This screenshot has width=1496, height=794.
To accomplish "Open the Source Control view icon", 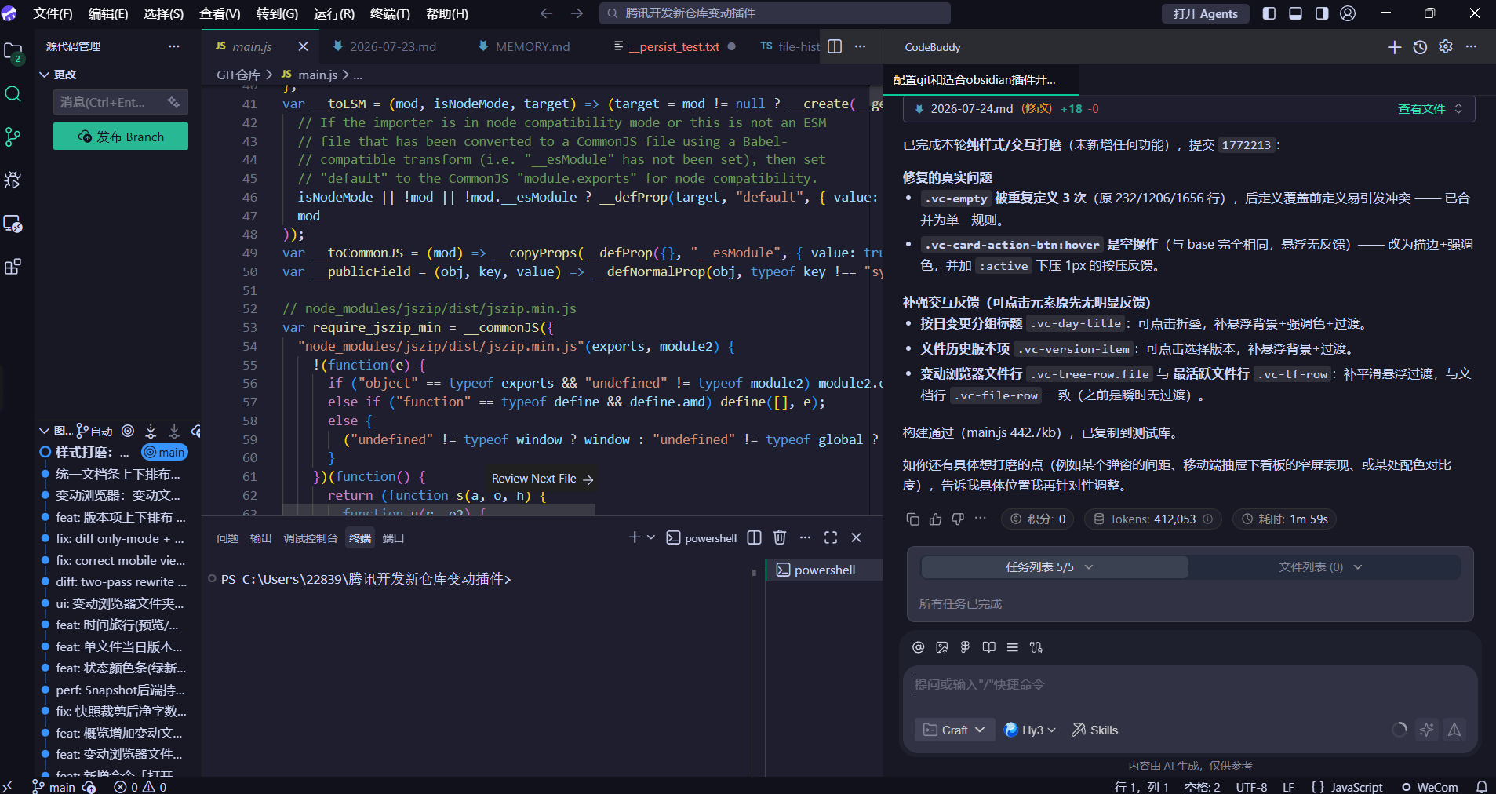I will 13,137.
